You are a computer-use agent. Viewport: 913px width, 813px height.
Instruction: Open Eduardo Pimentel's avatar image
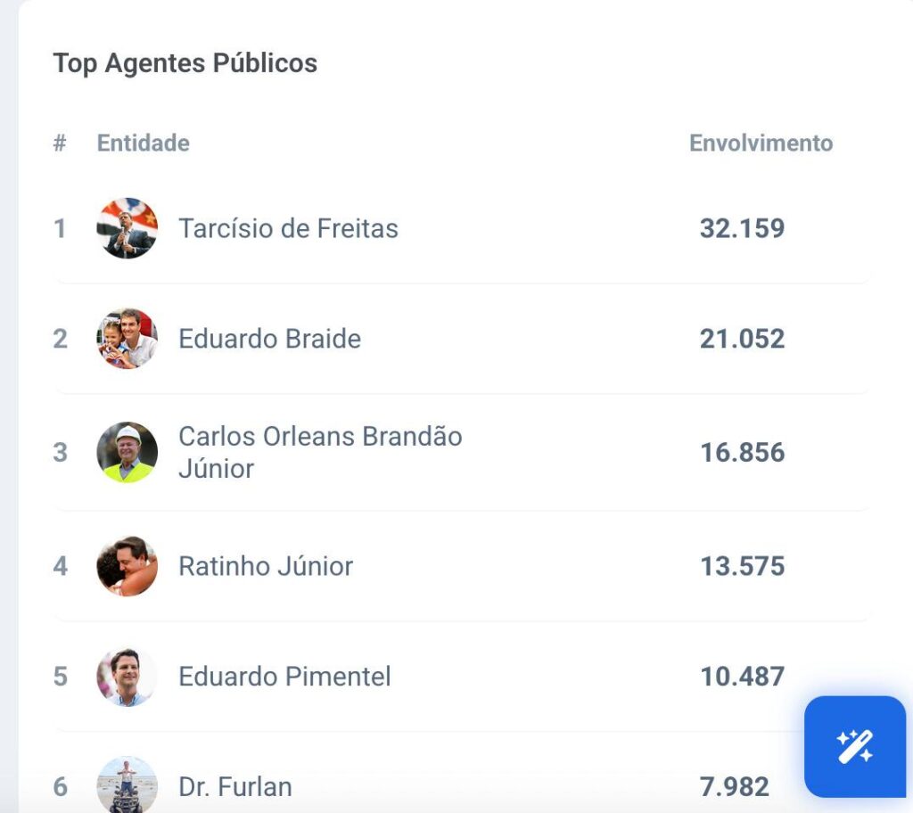pyautogui.click(x=127, y=677)
